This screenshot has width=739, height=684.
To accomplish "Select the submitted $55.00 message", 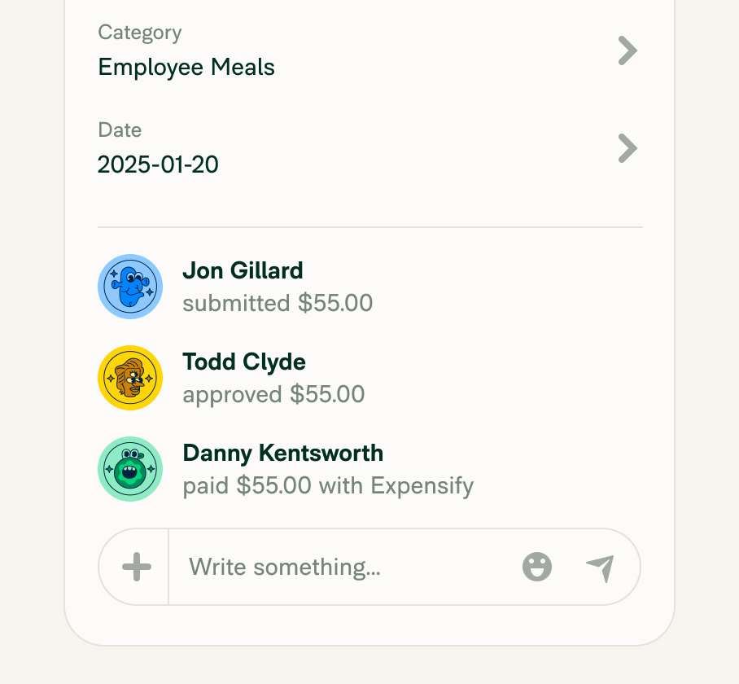I will click(278, 303).
